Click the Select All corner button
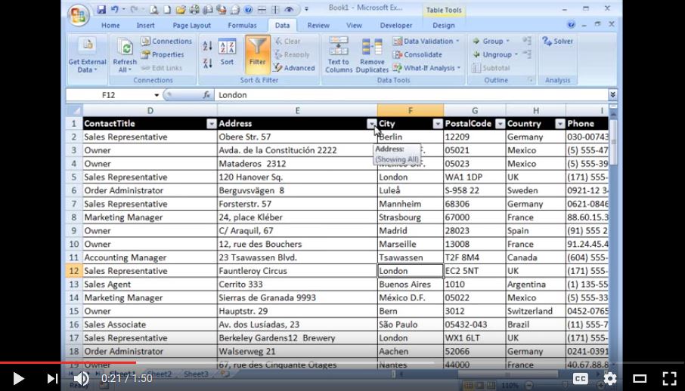The width and height of the screenshot is (685, 391). tap(74, 110)
